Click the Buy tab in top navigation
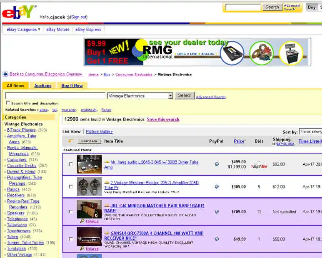Screen dimensions: 322x258 pos(312,7)
